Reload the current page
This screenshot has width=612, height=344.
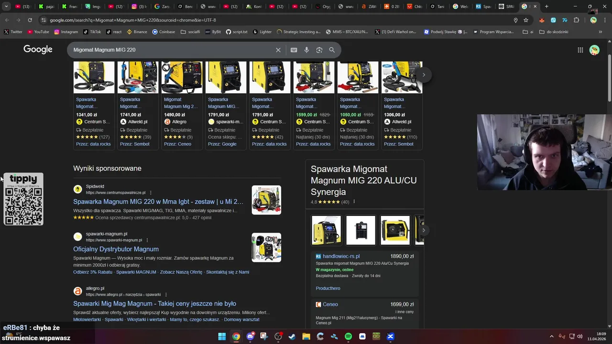(x=30, y=20)
